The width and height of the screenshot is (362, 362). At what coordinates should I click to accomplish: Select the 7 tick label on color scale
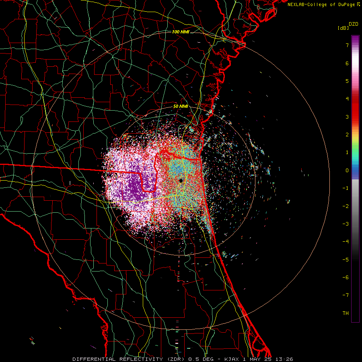click(347, 45)
